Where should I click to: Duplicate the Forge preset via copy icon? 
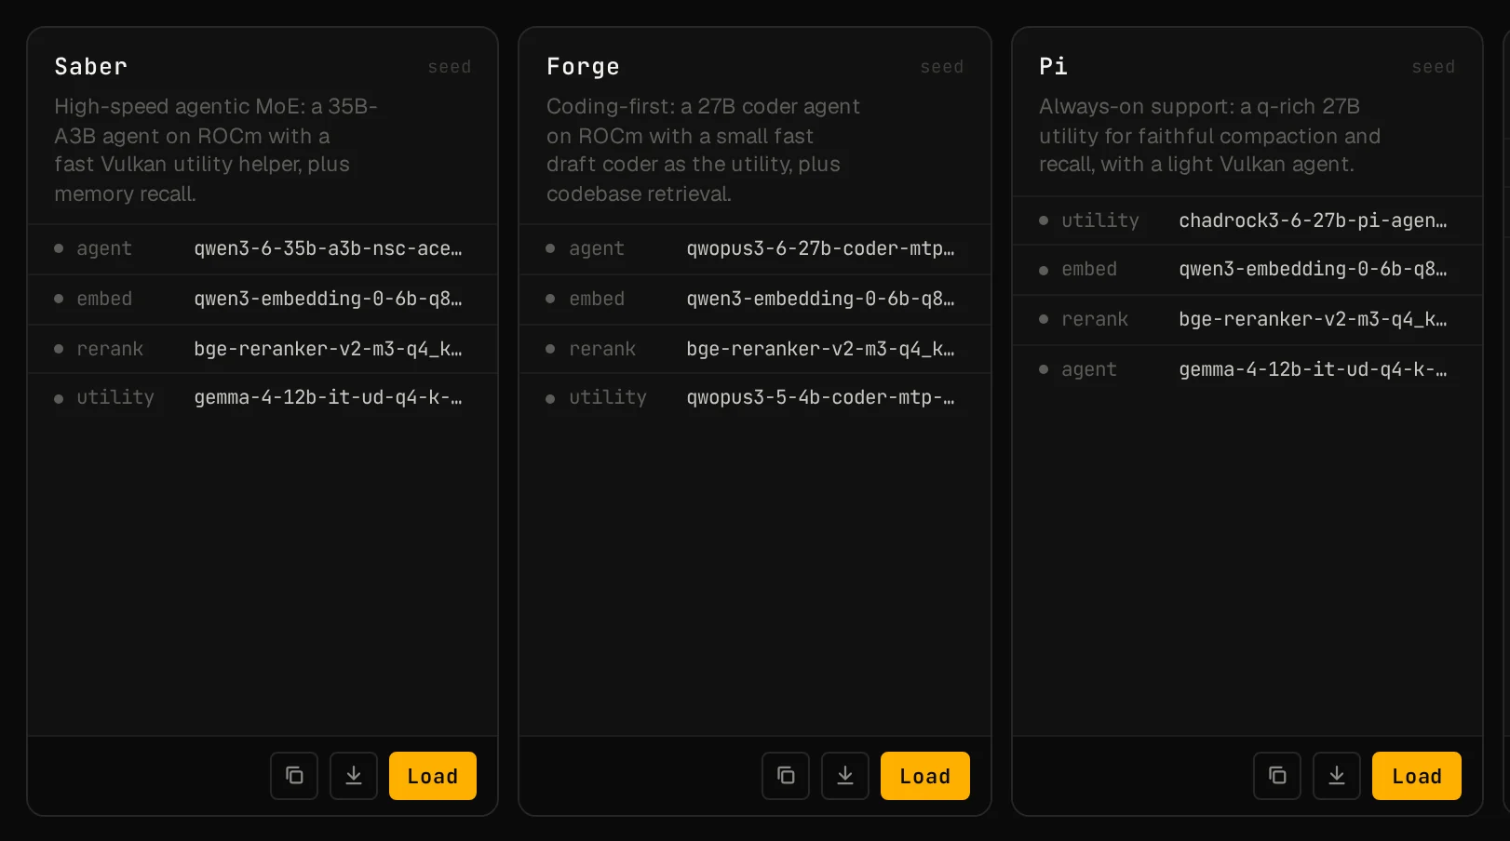[786, 776]
